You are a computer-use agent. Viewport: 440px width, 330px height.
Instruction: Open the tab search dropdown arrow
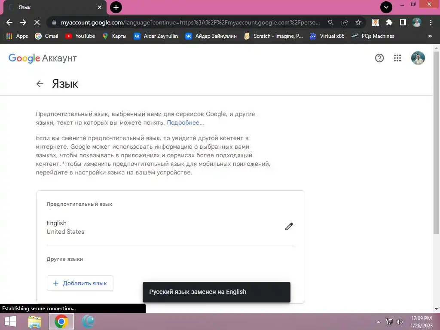coord(386,7)
